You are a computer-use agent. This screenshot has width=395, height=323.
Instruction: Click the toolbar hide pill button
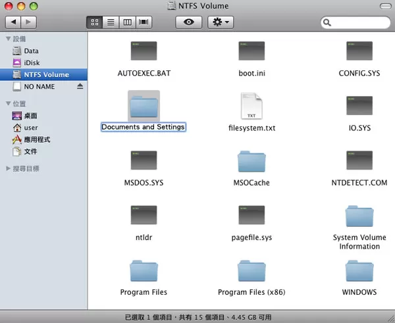[x=385, y=6]
